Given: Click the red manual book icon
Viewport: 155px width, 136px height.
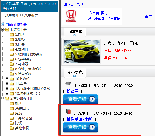Looking at the screenshot, I should (69, 111).
